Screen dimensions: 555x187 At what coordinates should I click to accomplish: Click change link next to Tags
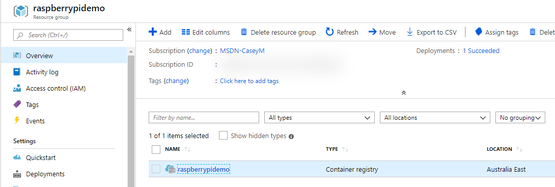[x=176, y=81]
